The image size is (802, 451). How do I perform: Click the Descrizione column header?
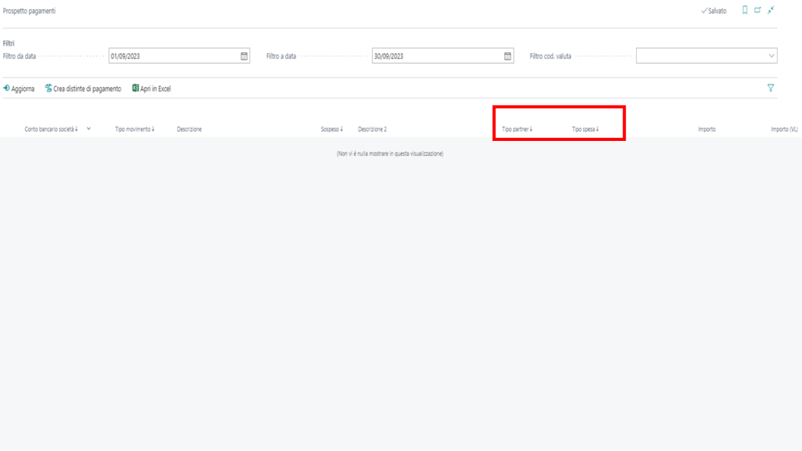tap(190, 129)
